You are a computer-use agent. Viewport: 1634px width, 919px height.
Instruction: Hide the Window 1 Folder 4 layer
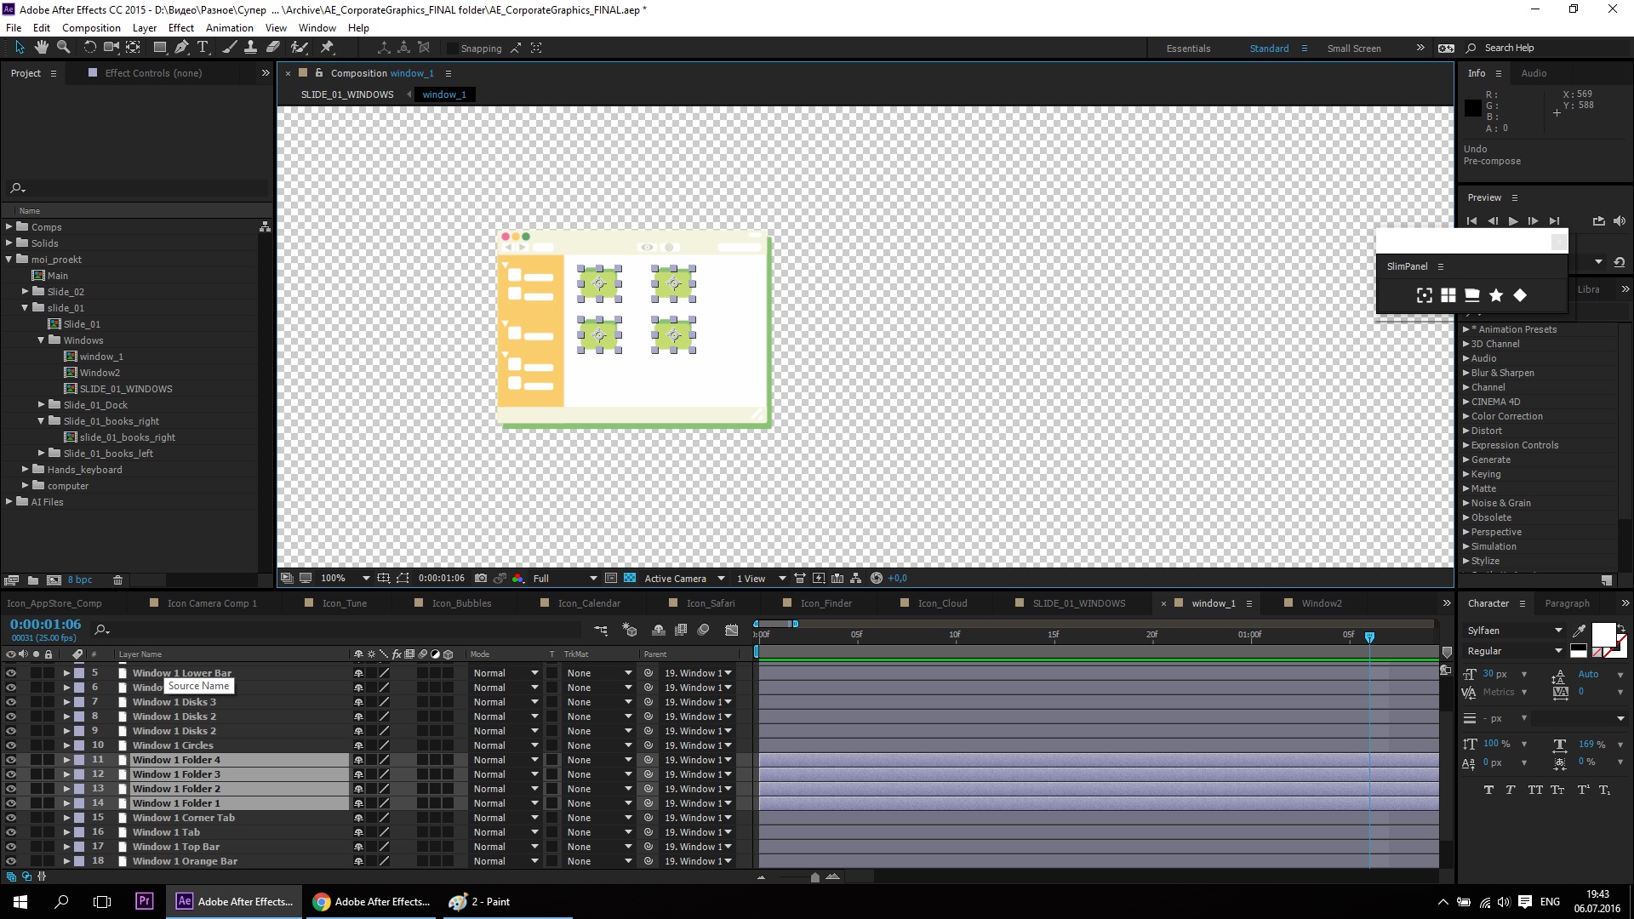11,760
